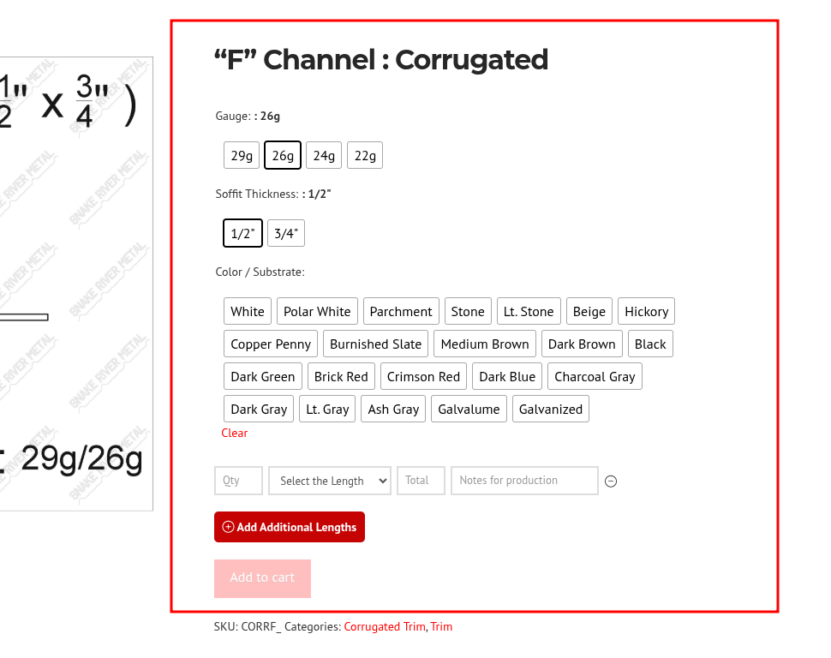Viewport: 831px width, 658px height.
Task: Open the product drawing thumbnail image
Action: [76, 284]
